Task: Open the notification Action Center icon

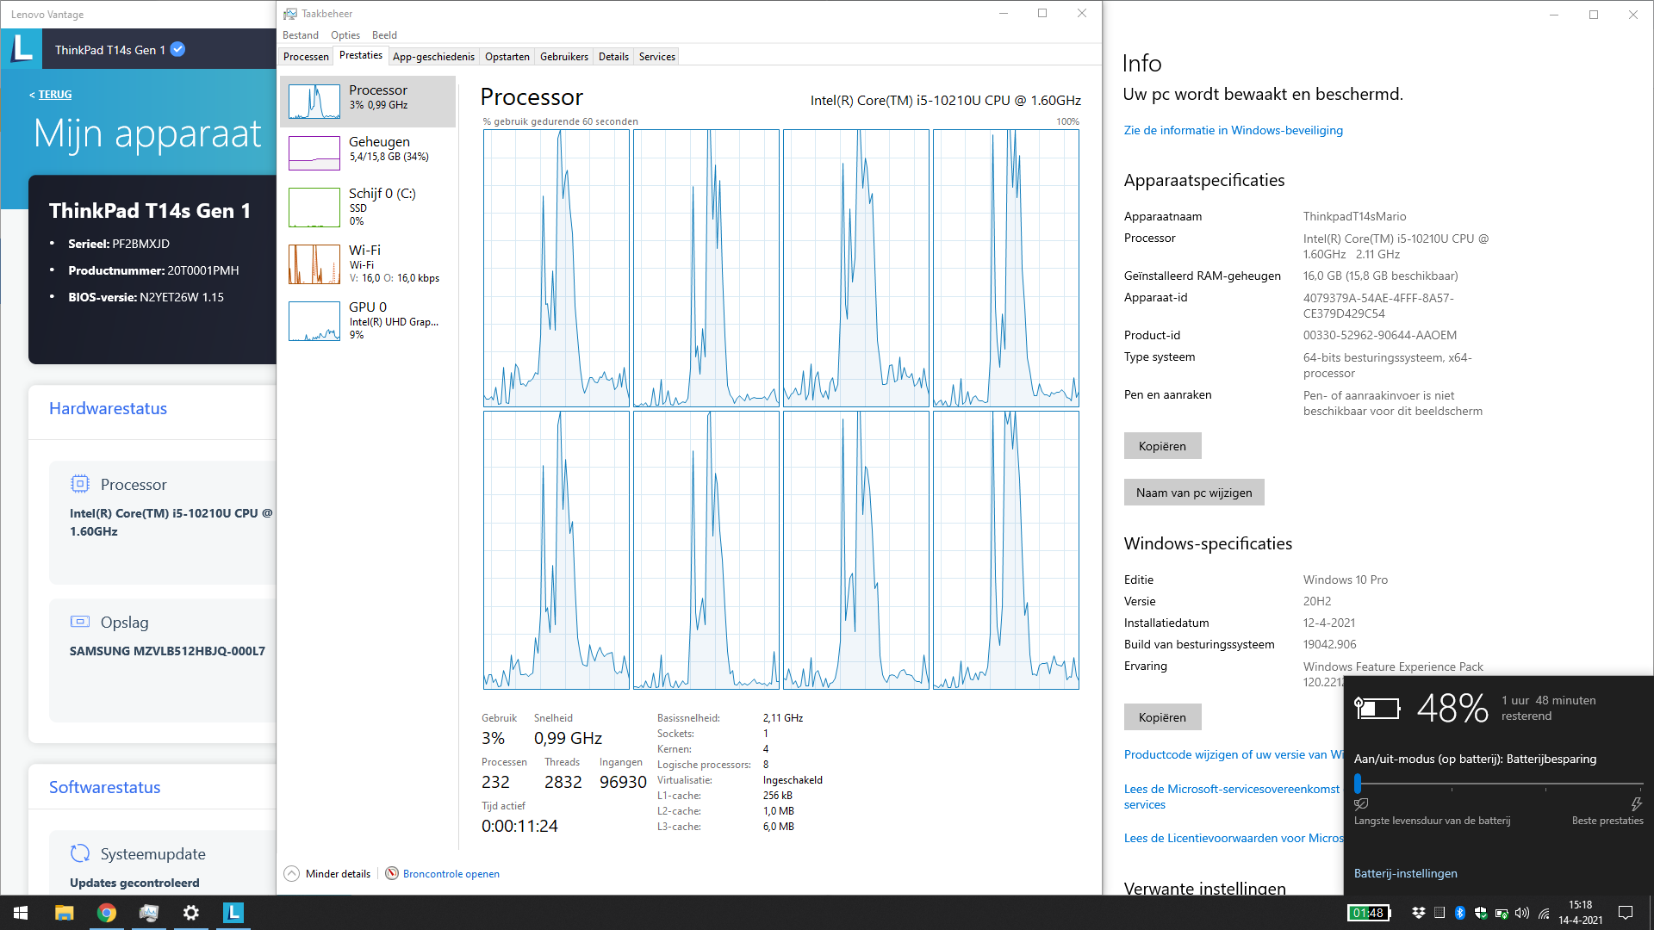Action: coord(1626,913)
